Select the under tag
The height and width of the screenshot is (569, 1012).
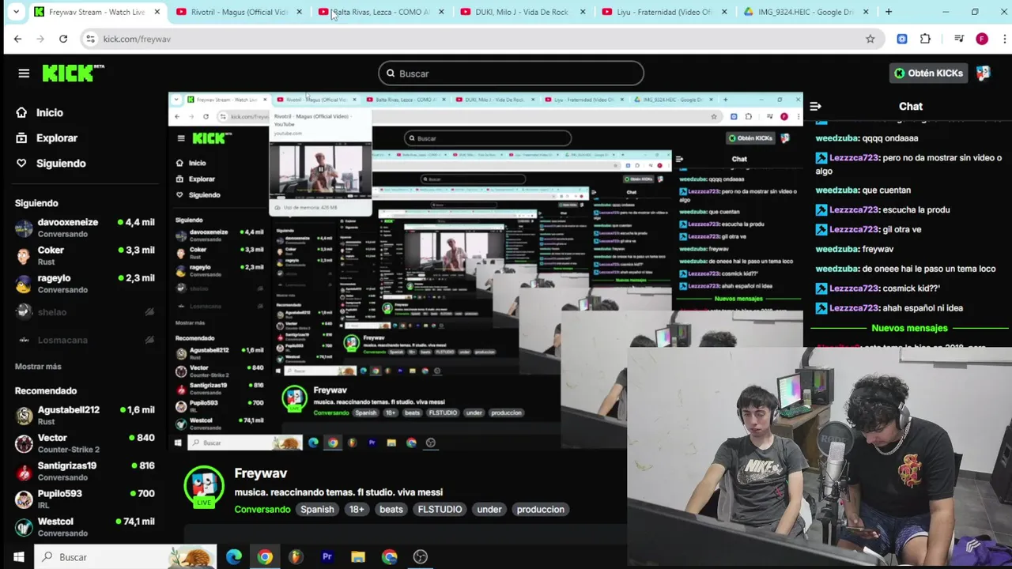point(489,510)
